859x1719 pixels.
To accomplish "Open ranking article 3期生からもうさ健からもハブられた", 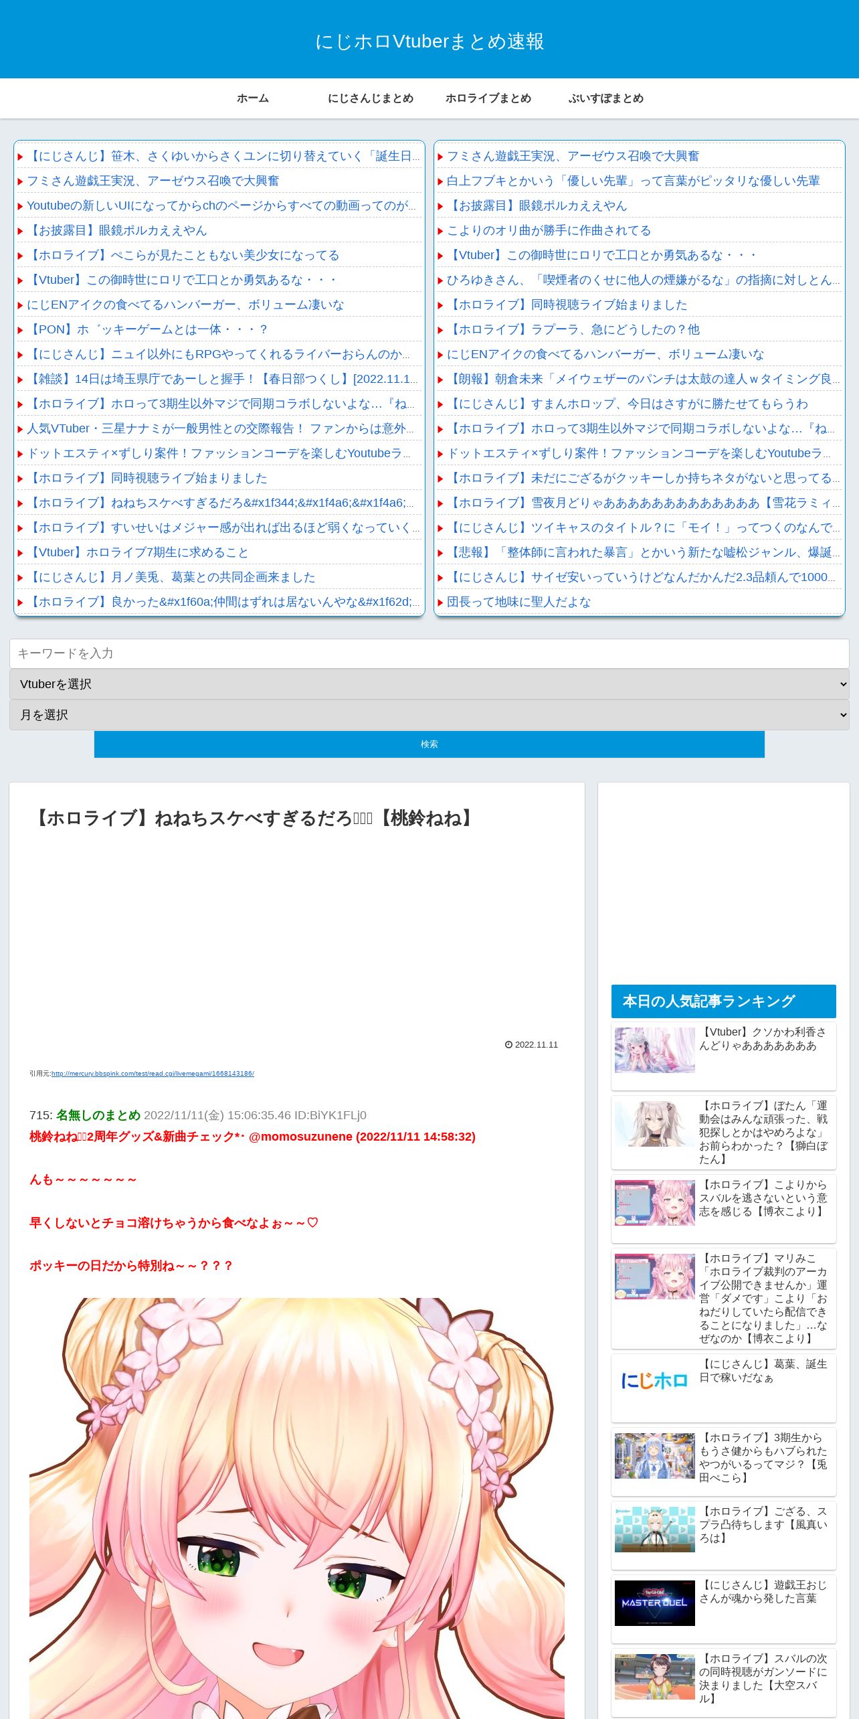I will coord(763,1458).
